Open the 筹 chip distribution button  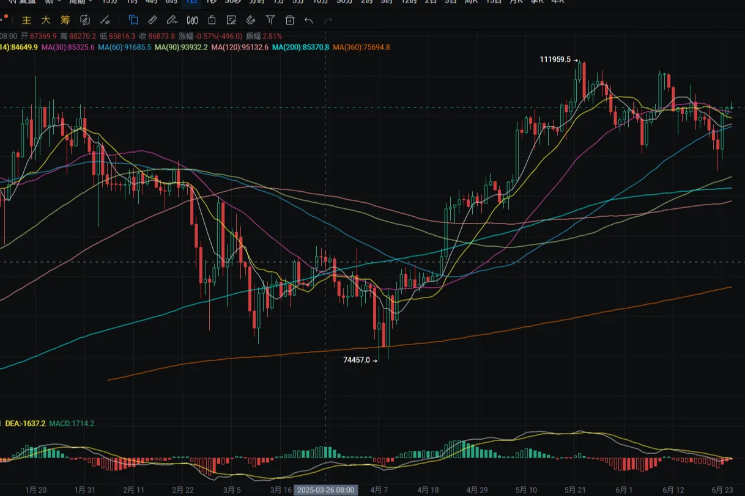pos(65,20)
